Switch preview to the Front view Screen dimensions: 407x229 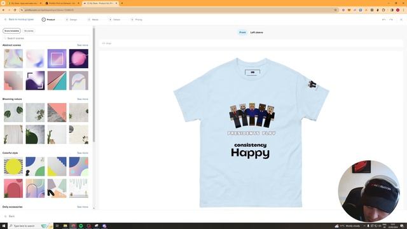242,32
